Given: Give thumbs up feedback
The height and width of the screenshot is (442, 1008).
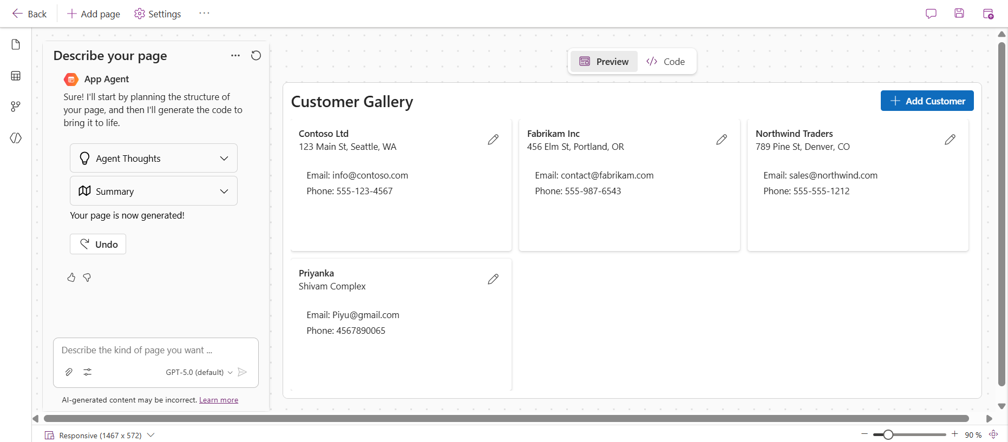Looking at the screenshot, I should tap(71, 278).
